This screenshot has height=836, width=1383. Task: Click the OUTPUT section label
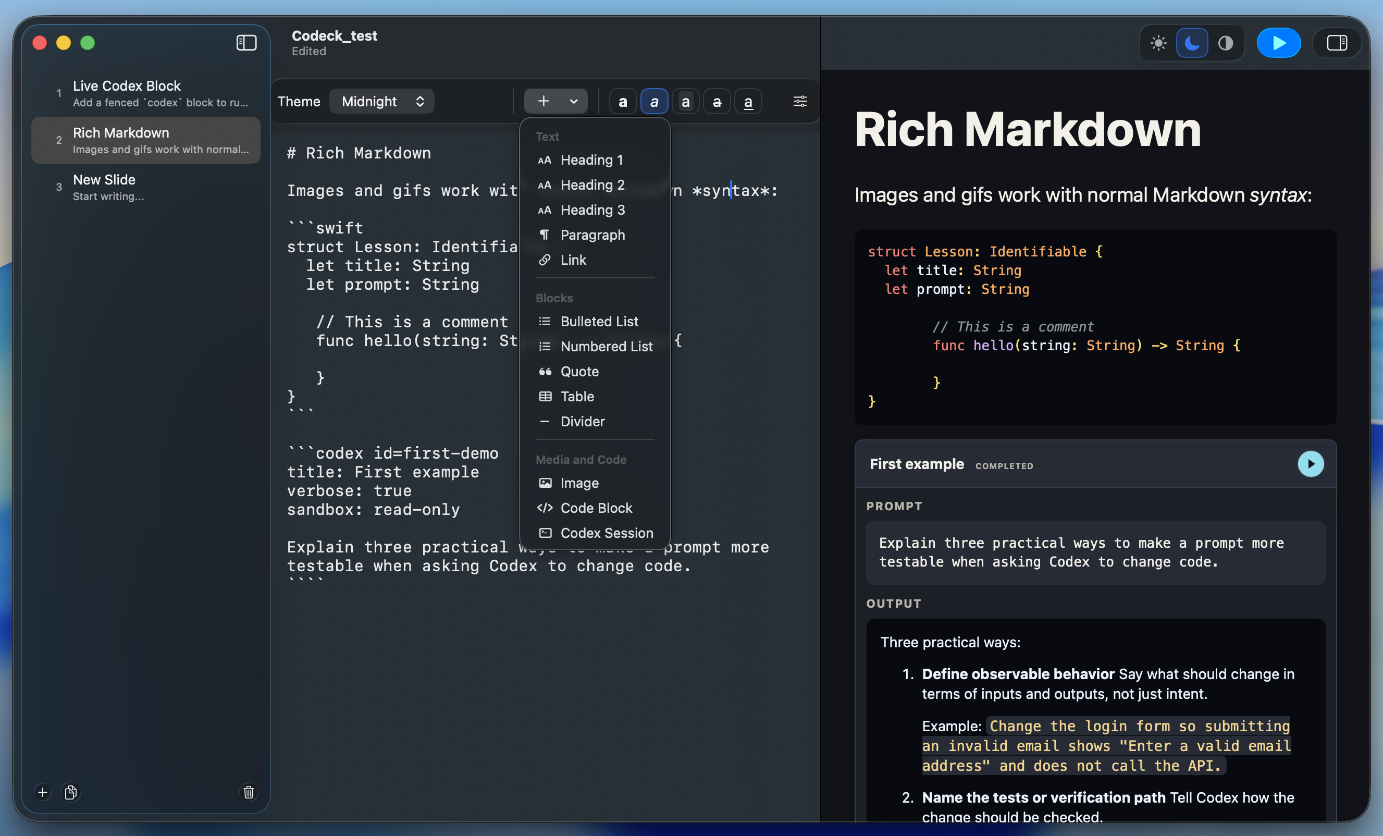tap(894, 604)
